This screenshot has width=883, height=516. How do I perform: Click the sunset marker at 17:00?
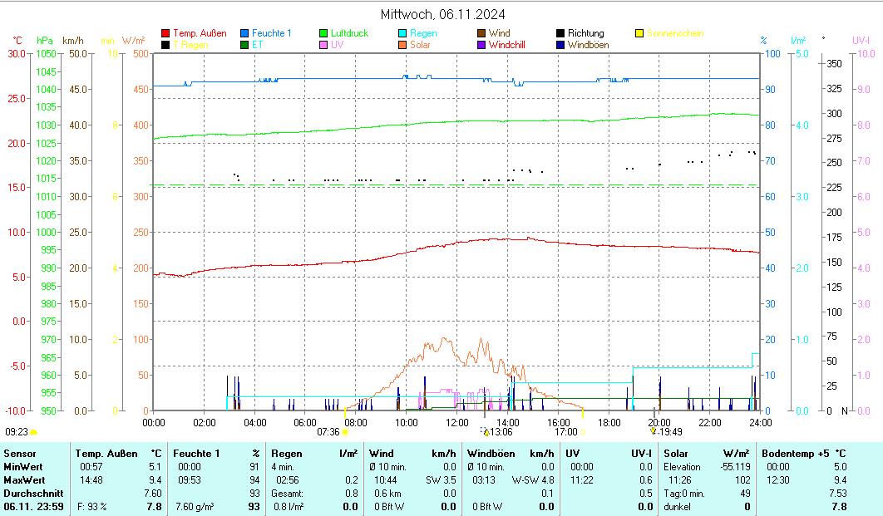582,432
